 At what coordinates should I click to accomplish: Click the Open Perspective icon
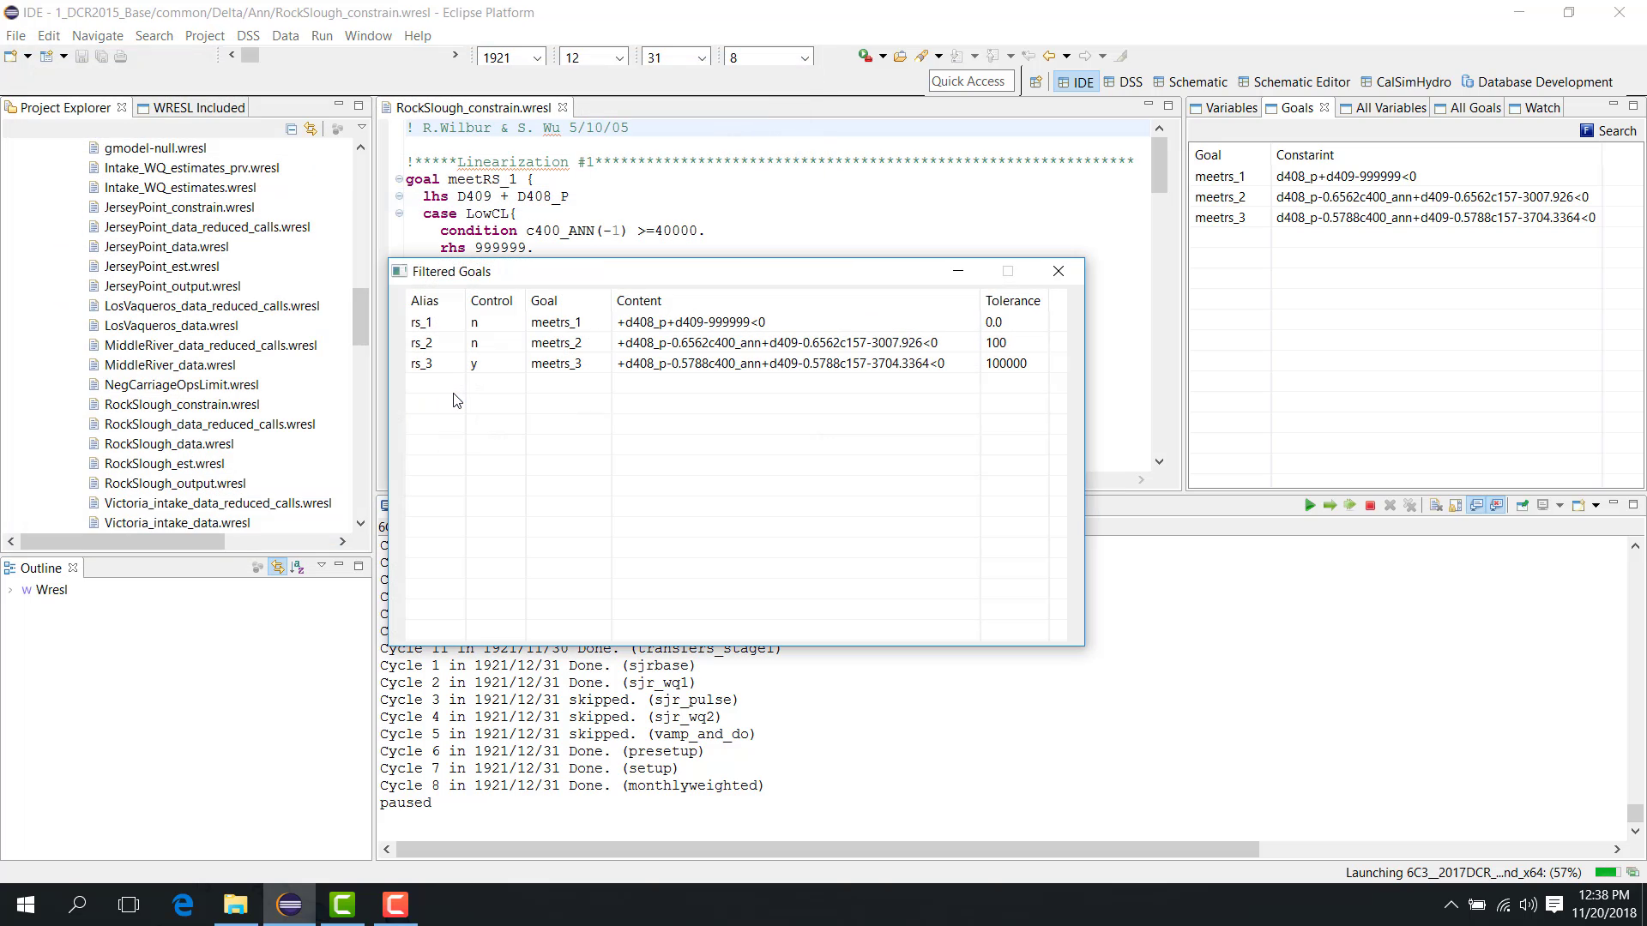(1035, 82)
